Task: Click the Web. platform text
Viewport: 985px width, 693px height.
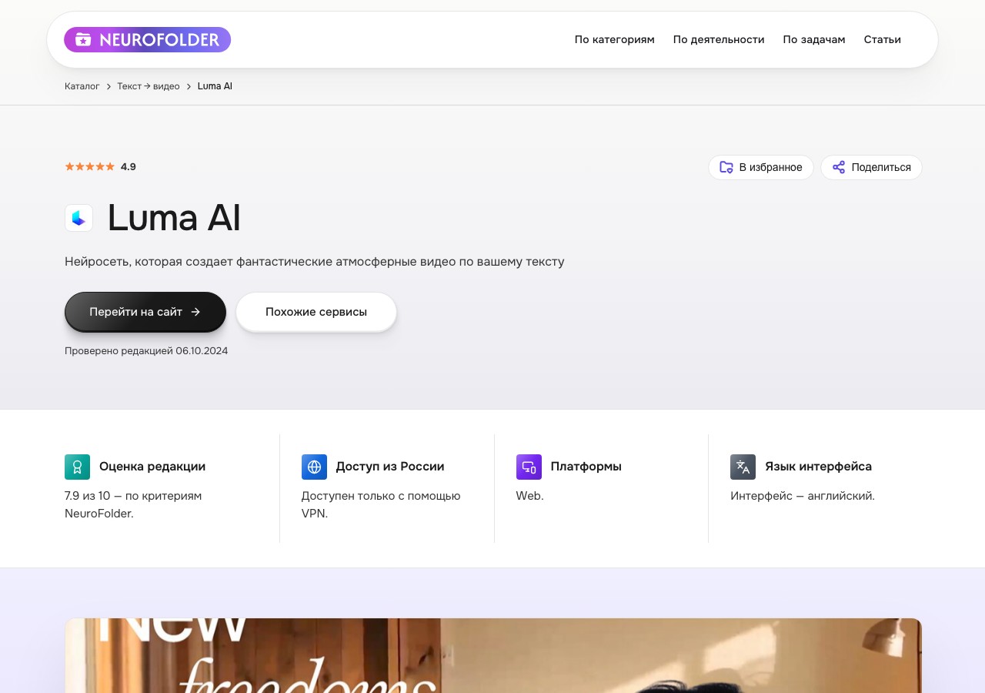Action: click(x=530, y=496)
